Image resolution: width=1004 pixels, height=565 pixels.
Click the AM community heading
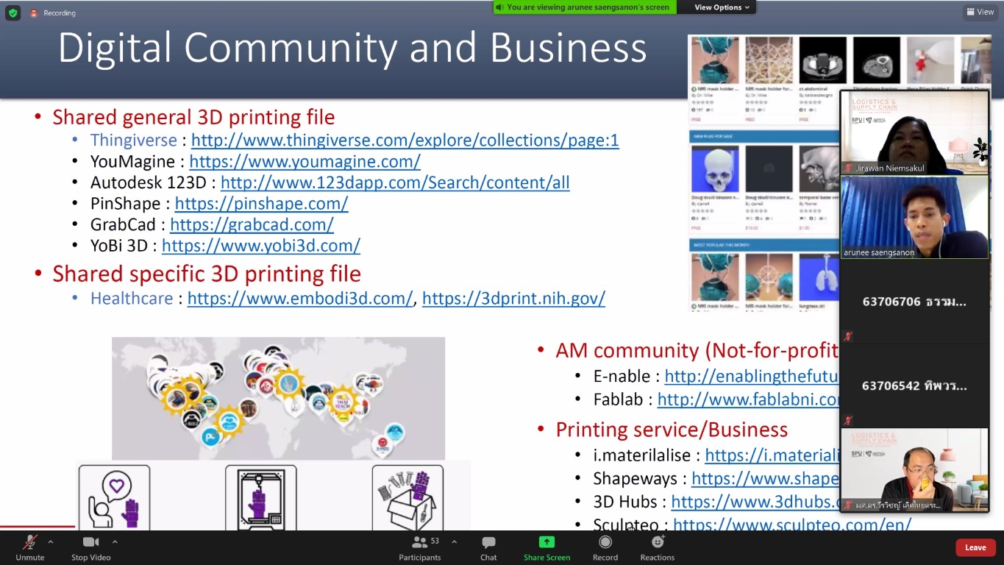tap(697, 351)
